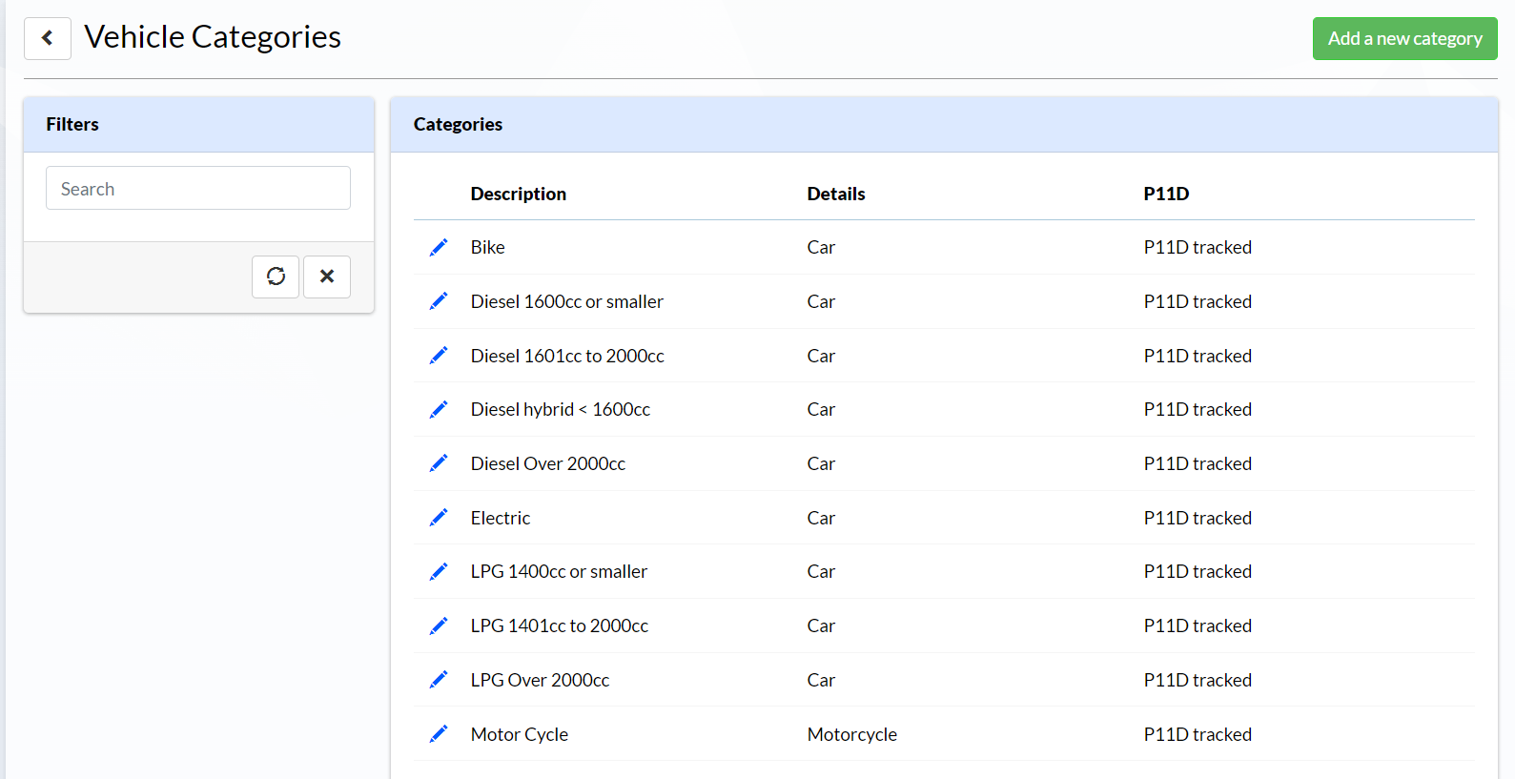Screen dimensions: 1515x779
Task: Focus the Search filter field
Action: 198,188
